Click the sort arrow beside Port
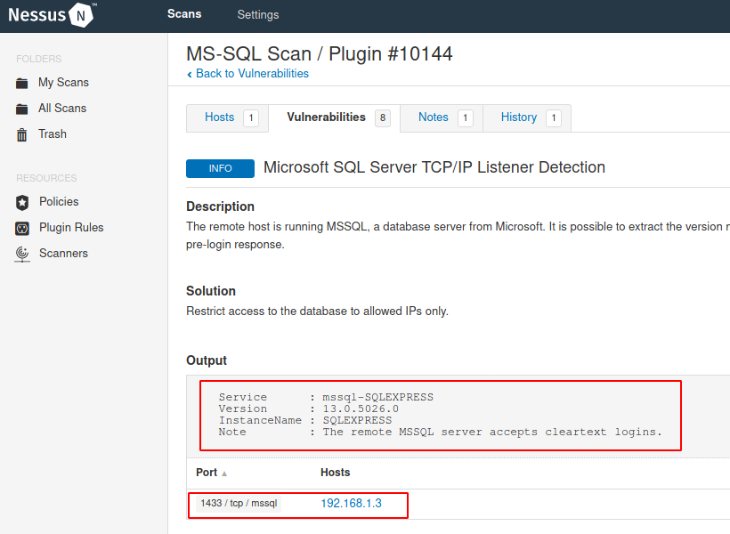The width and height of the screenshot is (730, 534). pos(226,473)
